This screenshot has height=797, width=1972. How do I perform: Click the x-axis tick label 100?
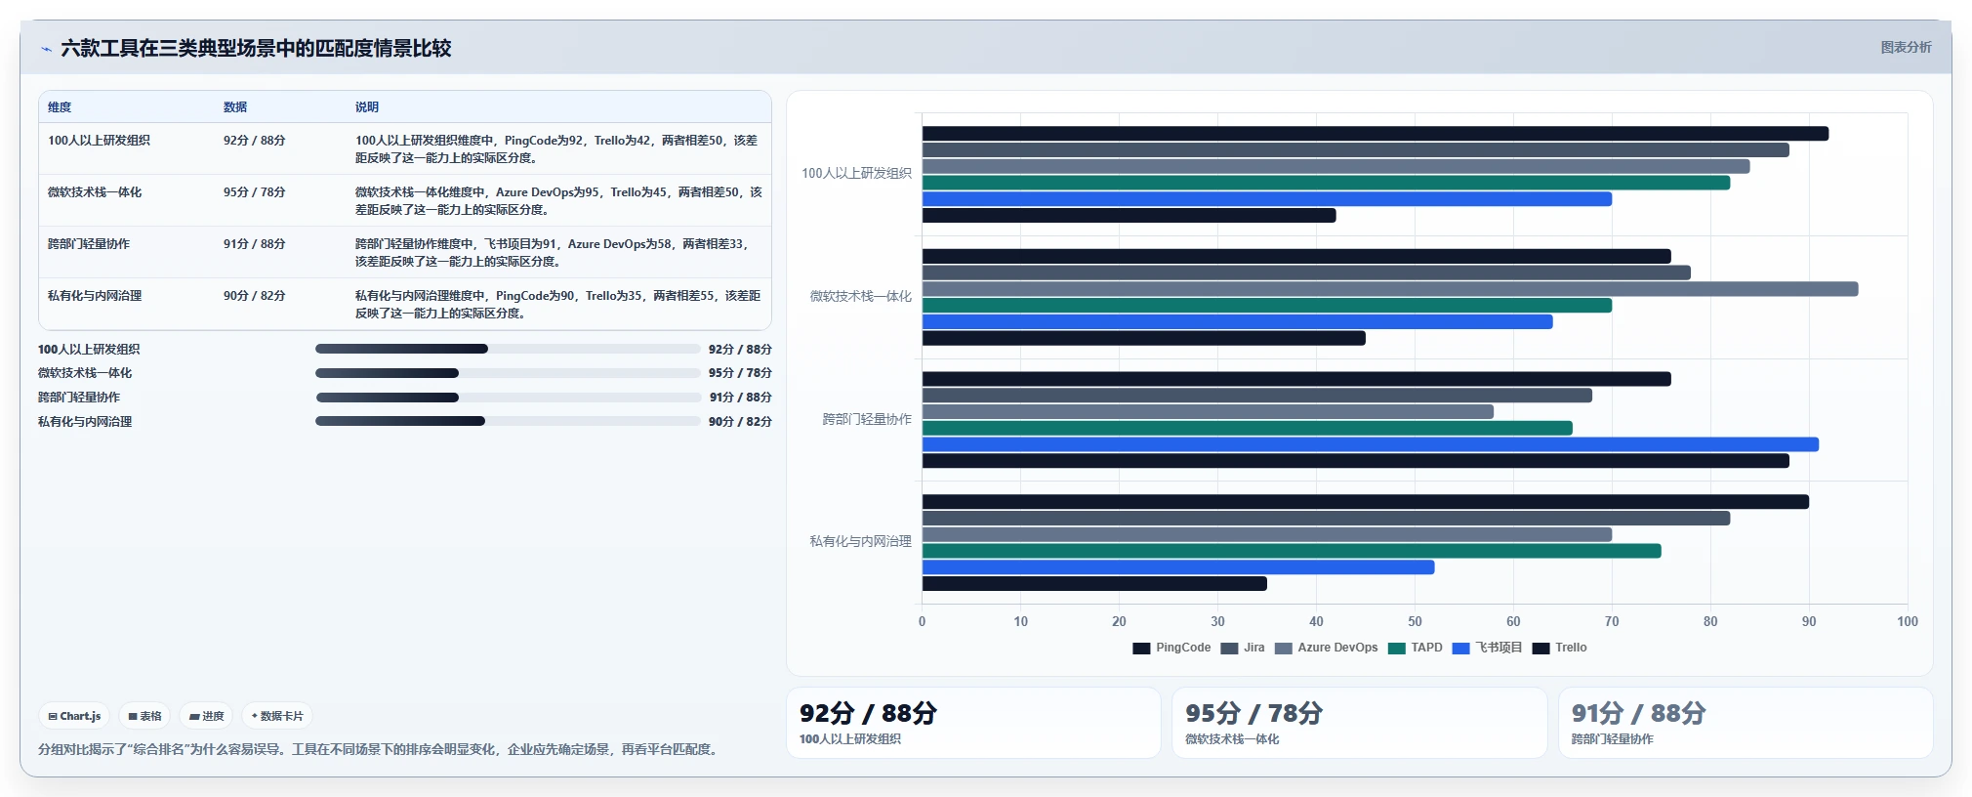(1907, 621)
